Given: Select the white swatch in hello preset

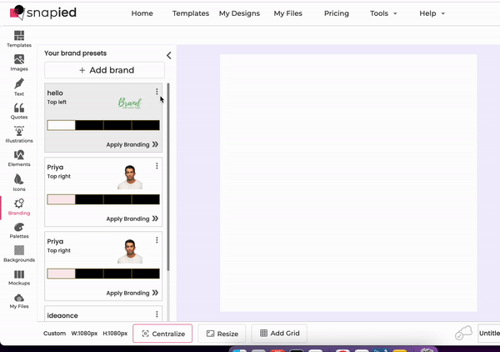Looking at the screenshot, I should 61,125.
